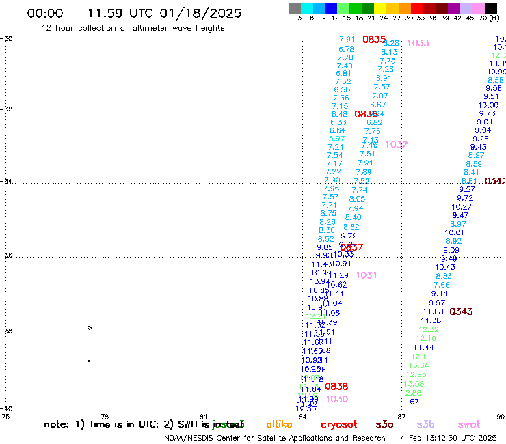Select the red cryosat time label 0838
Viewport: 506px width, 444px height.
[336, 387]
